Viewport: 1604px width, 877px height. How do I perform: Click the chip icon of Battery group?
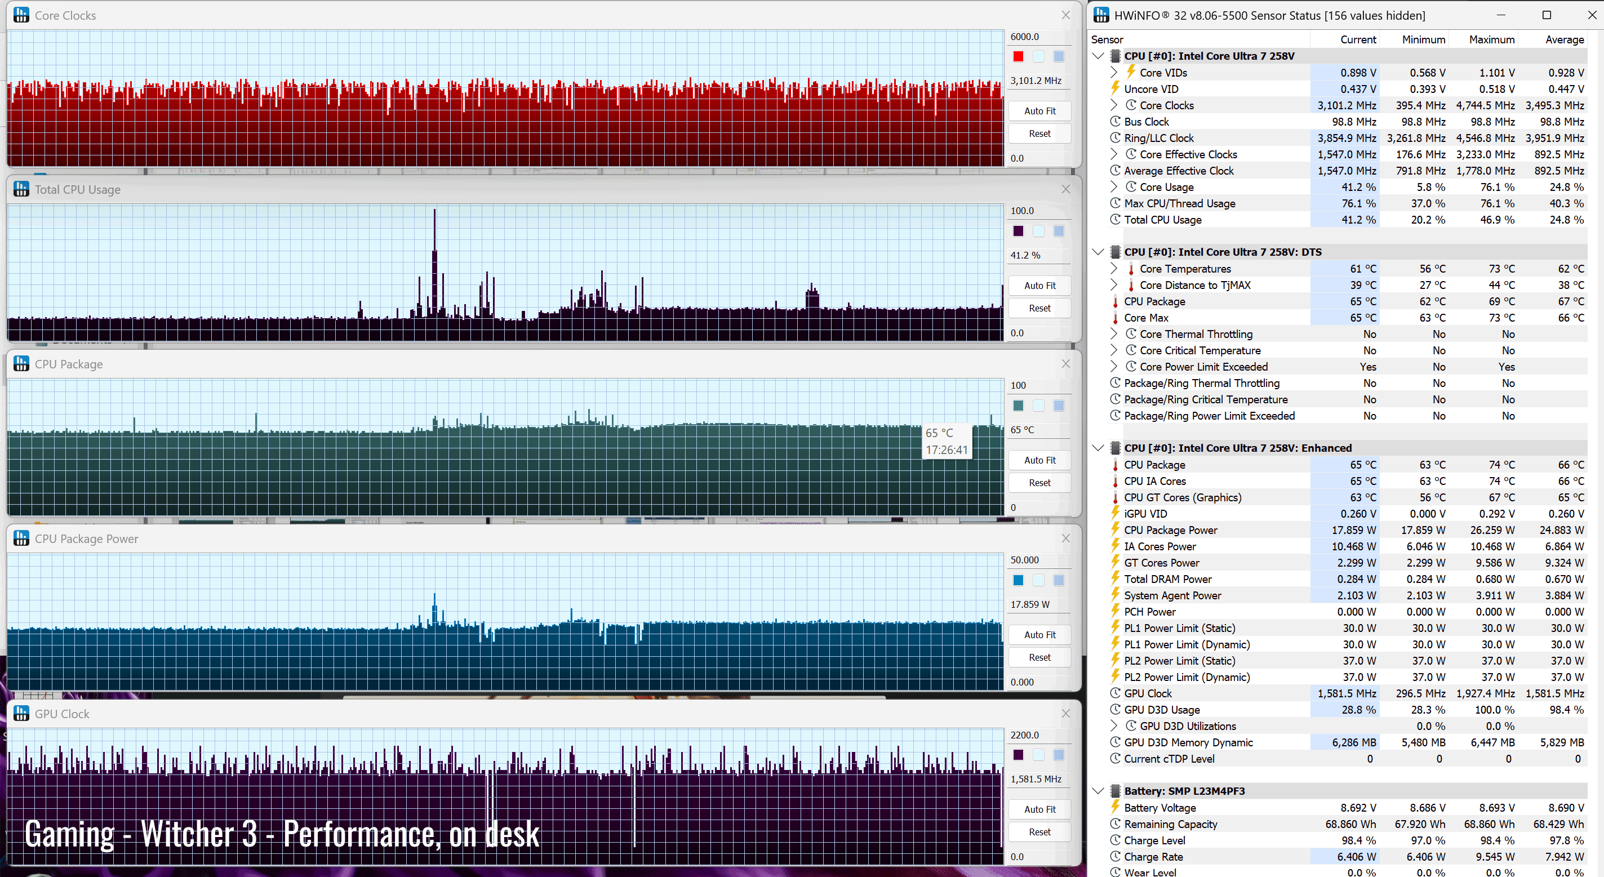pyautogui.click(x=1115, y=791)
